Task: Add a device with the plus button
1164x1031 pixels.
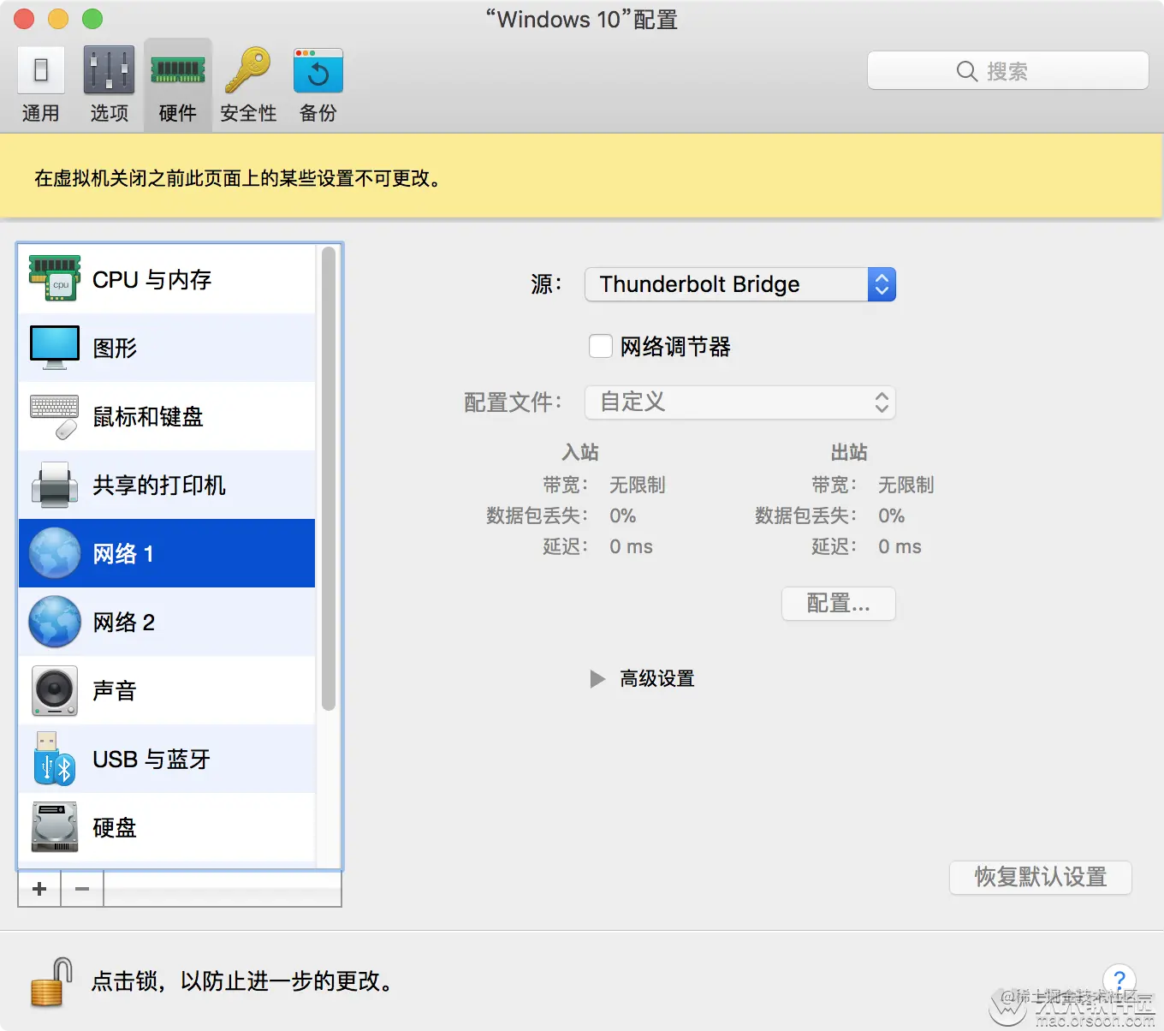Action: (x=39, y=889)
